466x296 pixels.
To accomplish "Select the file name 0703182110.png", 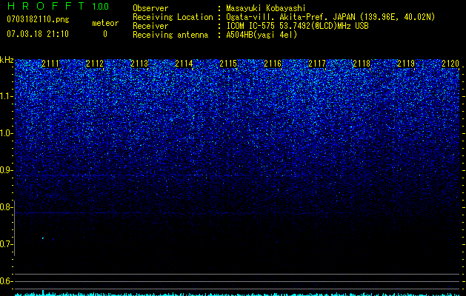I will (38, 20).
